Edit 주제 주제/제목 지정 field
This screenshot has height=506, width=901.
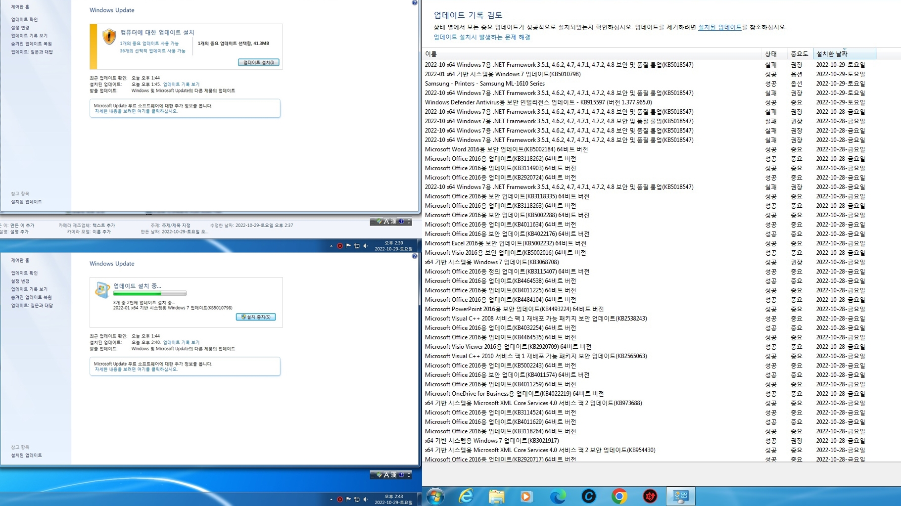[x=176, y=226]
